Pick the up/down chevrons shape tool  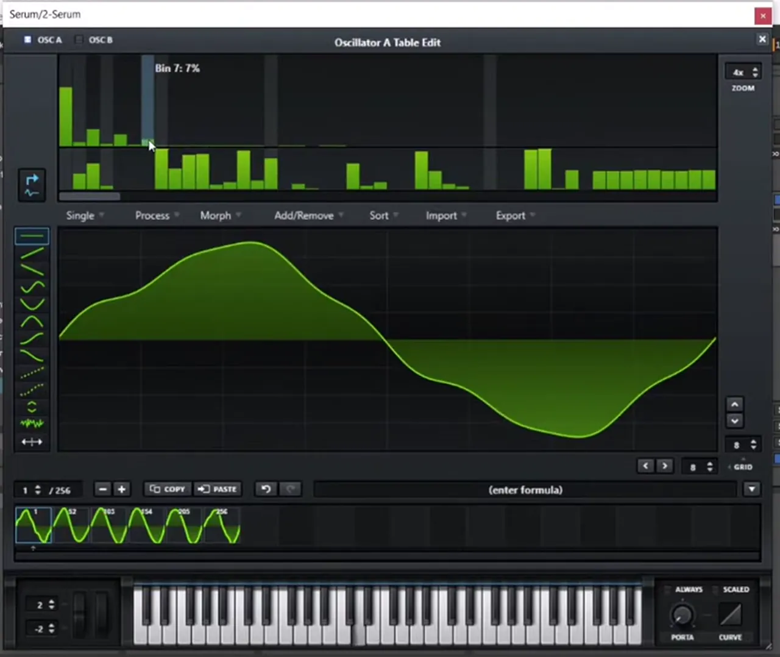[x=32, y=407]
